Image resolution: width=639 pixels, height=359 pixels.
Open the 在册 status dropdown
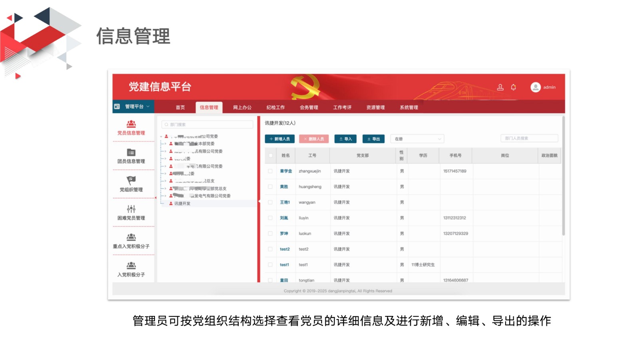417,139
